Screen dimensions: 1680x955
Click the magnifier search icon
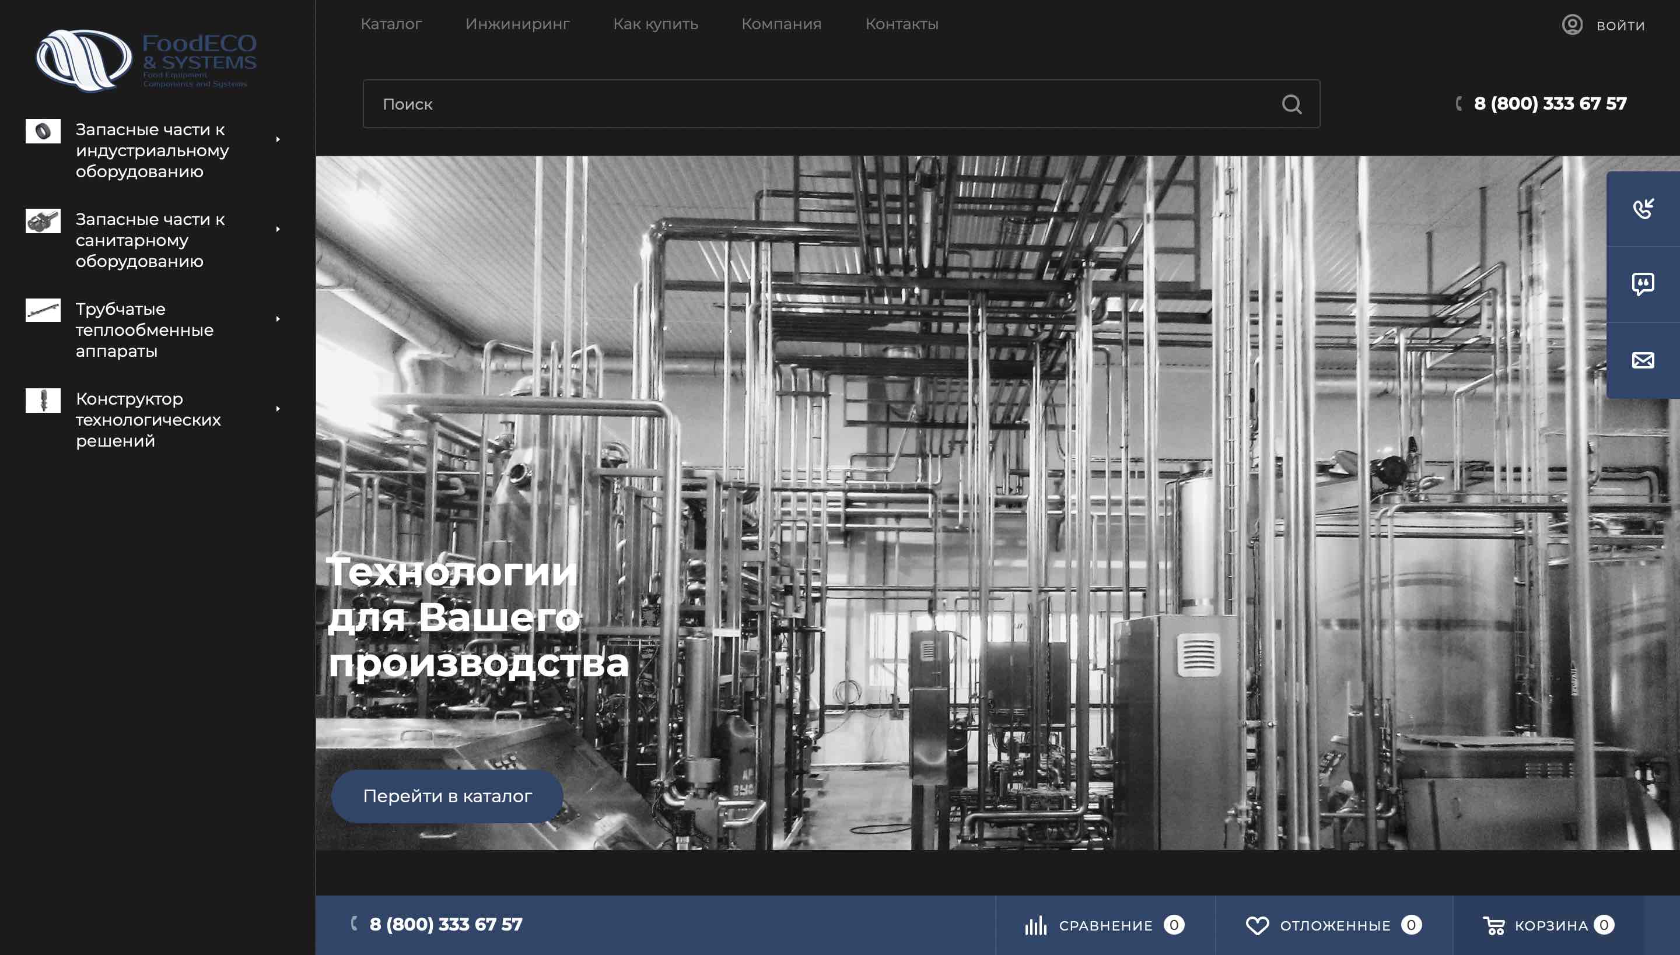[1291, 104]
